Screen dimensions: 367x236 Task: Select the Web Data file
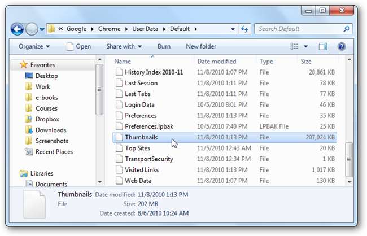(x=225, y=181)
